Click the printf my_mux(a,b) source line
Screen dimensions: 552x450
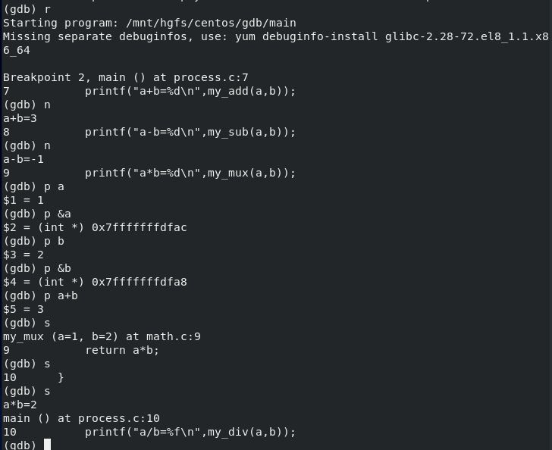(149, 173)
